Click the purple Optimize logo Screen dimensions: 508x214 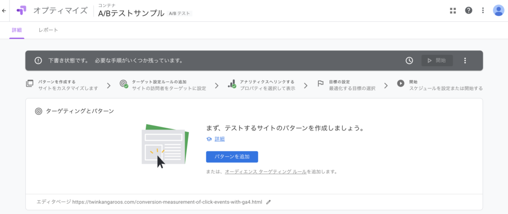pos(21,11)
